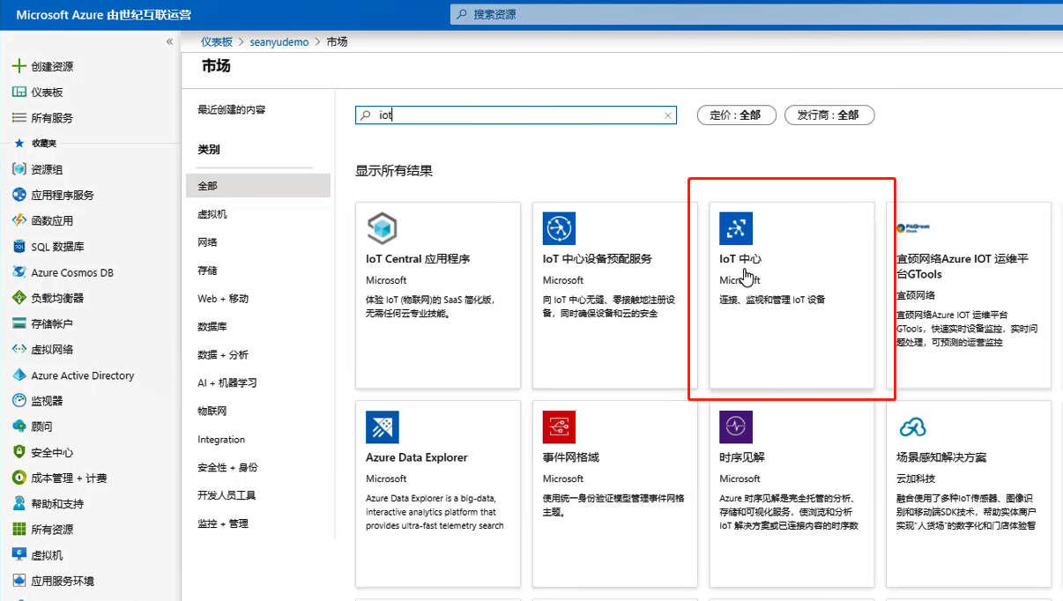Select the 数据 + 分析 category
Screen dimensions: 1063x601
(x=223, y=354)
